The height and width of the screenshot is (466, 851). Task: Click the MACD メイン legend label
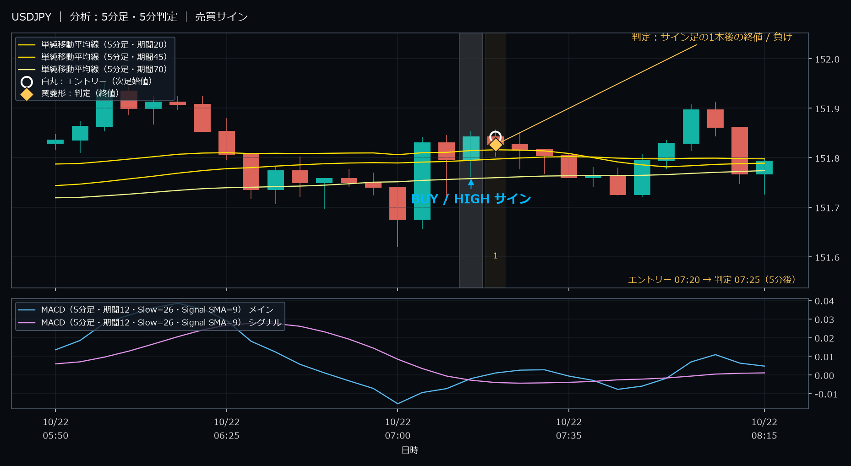tap(157, 310)
